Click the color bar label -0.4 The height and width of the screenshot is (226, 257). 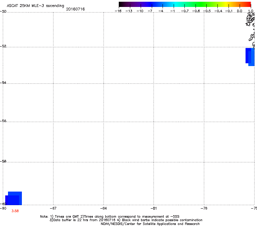218,11
